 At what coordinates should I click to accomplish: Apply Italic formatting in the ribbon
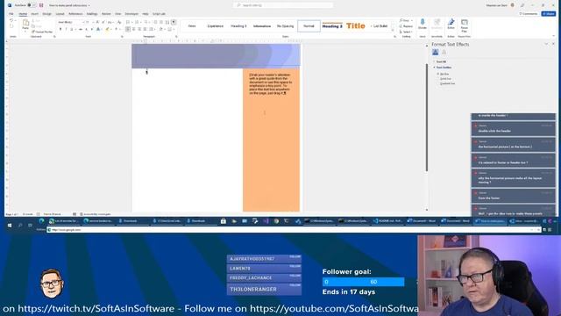(66, 29)
